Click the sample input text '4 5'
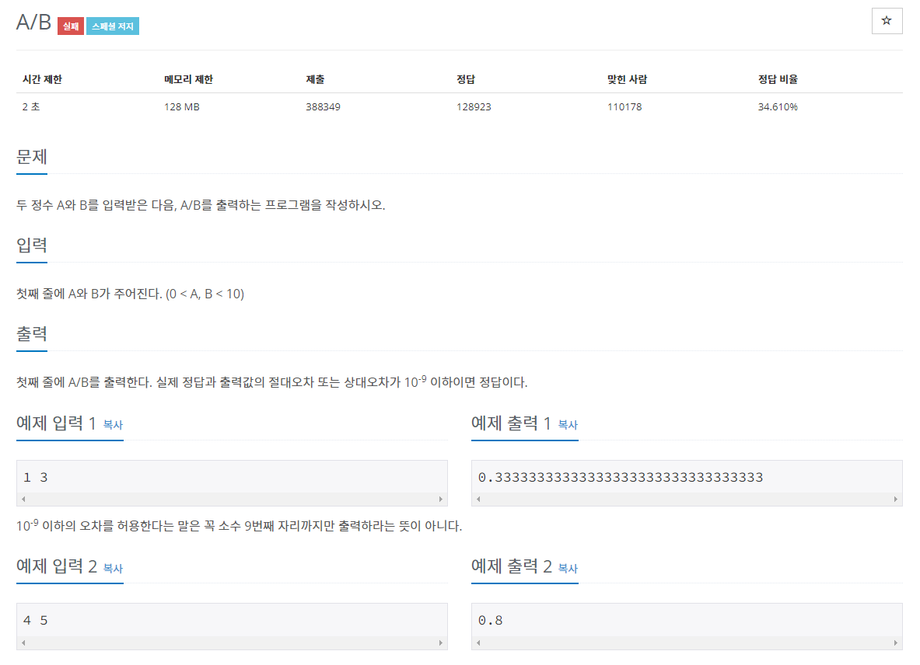 pos(36,621)
